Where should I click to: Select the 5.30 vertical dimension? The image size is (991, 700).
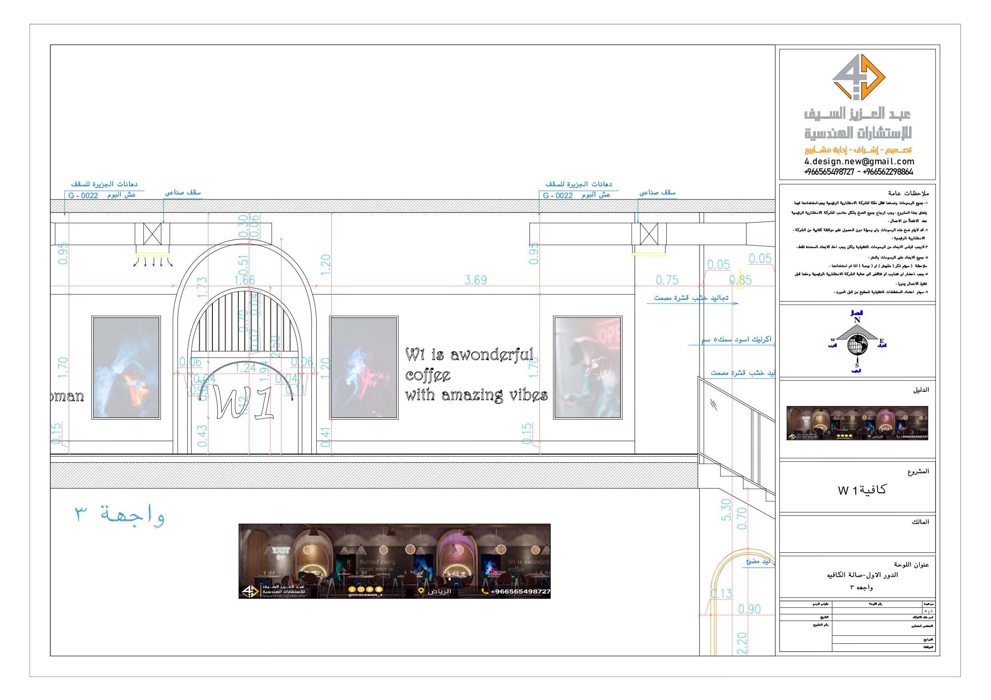coord(726,510)
